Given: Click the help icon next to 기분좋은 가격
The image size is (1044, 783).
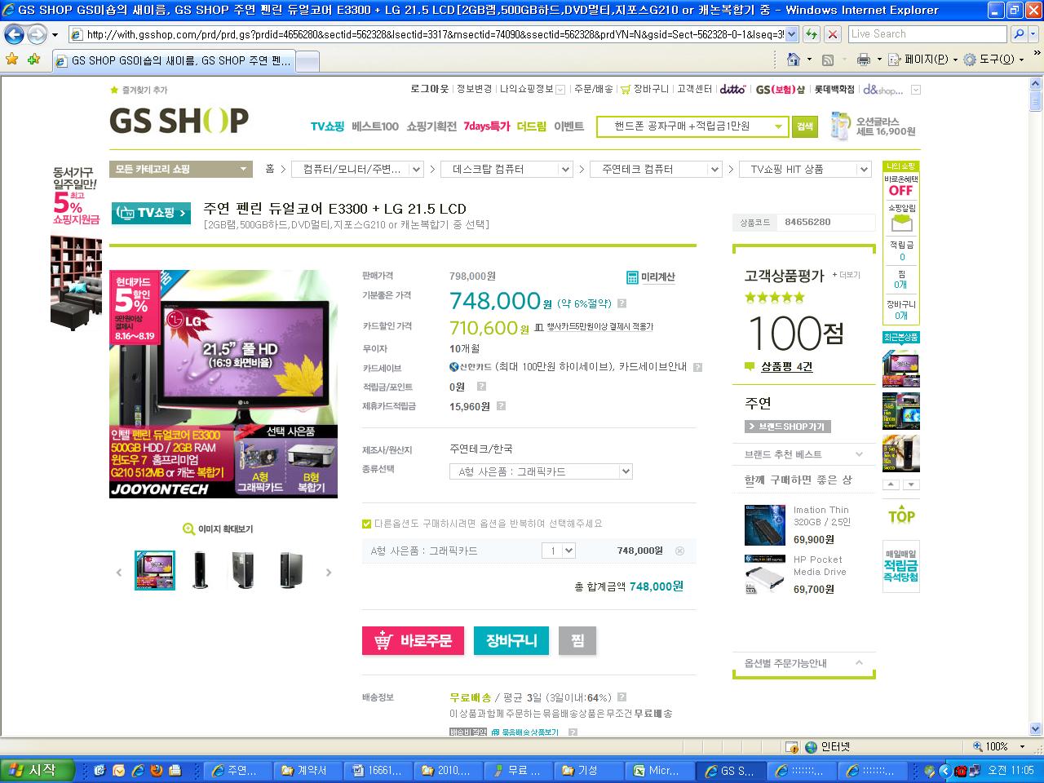Looking at the screenshot, I should [x=622, y=303].
